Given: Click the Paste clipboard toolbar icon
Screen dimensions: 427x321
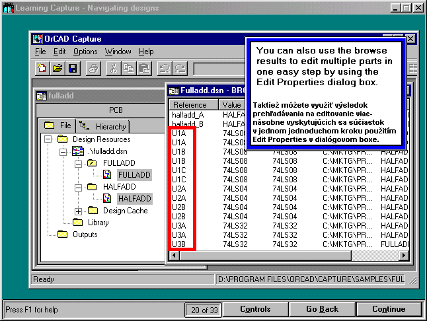Looking at the screenshot, I should tap(143, 68).
